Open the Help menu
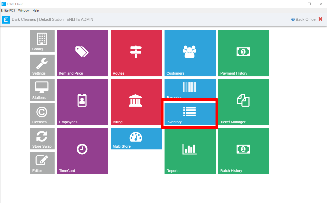Viewport: 327px width, 203px height. pyautogui.click(x=36, y=11)
